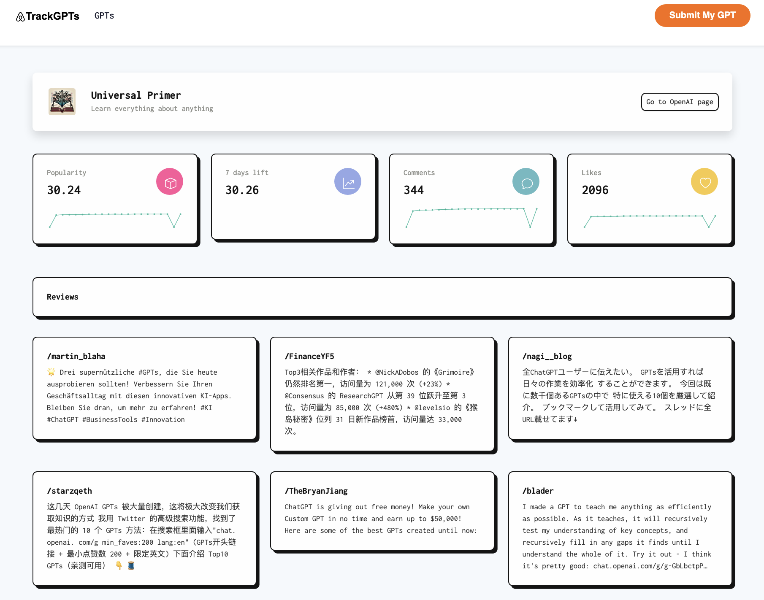Screen dimensions: 764x600
Task: Click the TrackGPTs logo icon
Action: click(20, 17)
